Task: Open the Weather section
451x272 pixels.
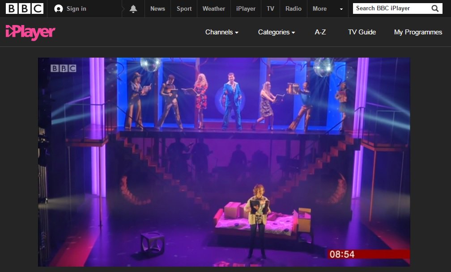Action: click(213, 8)
